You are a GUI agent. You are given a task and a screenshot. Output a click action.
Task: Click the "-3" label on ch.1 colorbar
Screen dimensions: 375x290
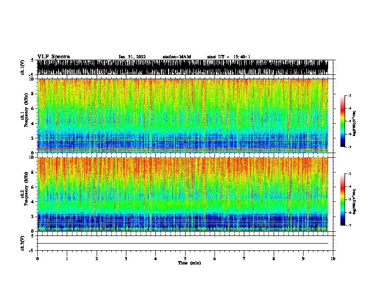[x=349, y=96]
